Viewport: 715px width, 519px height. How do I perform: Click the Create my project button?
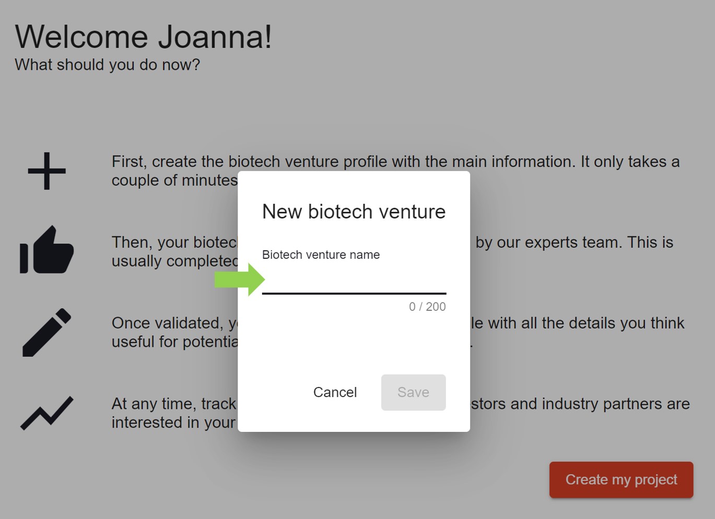tap(621, 480)
